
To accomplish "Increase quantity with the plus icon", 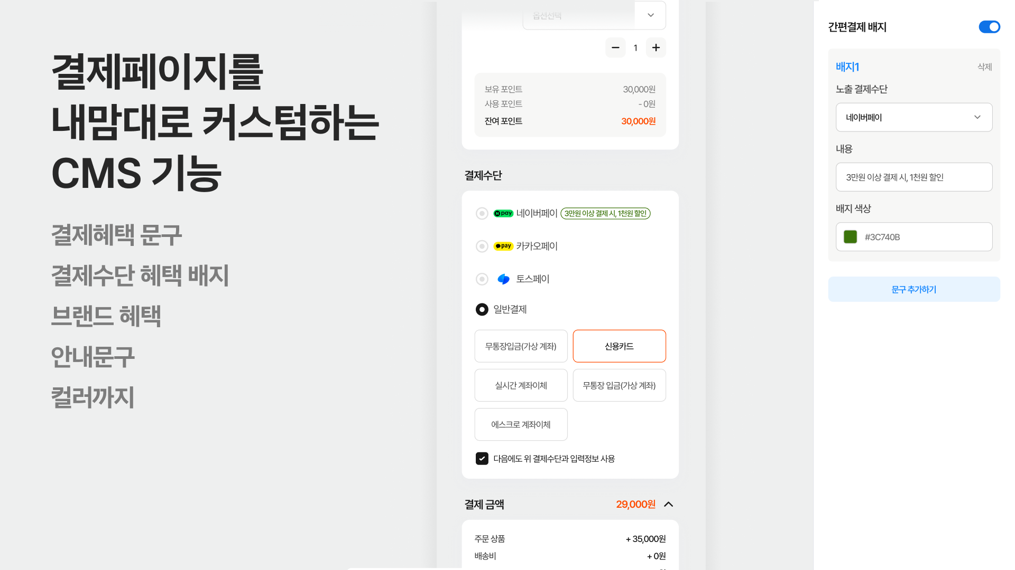I will click(656, 47).
